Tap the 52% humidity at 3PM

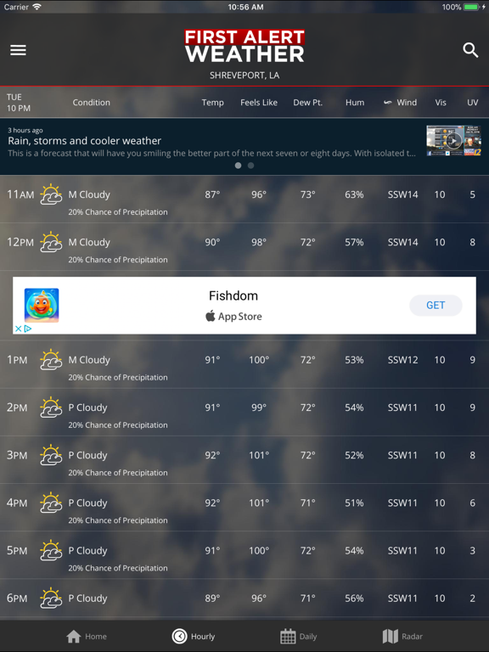click(354, 455)
